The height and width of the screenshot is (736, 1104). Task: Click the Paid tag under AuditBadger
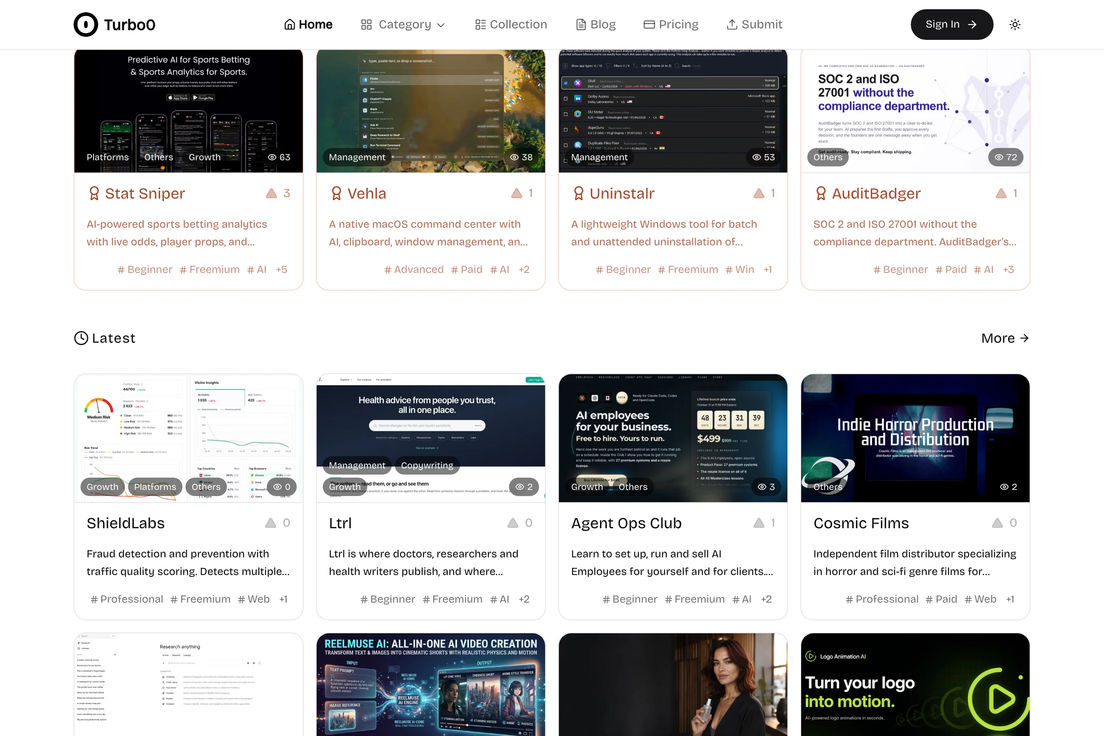pyautogui.click(x=951, y=269)
